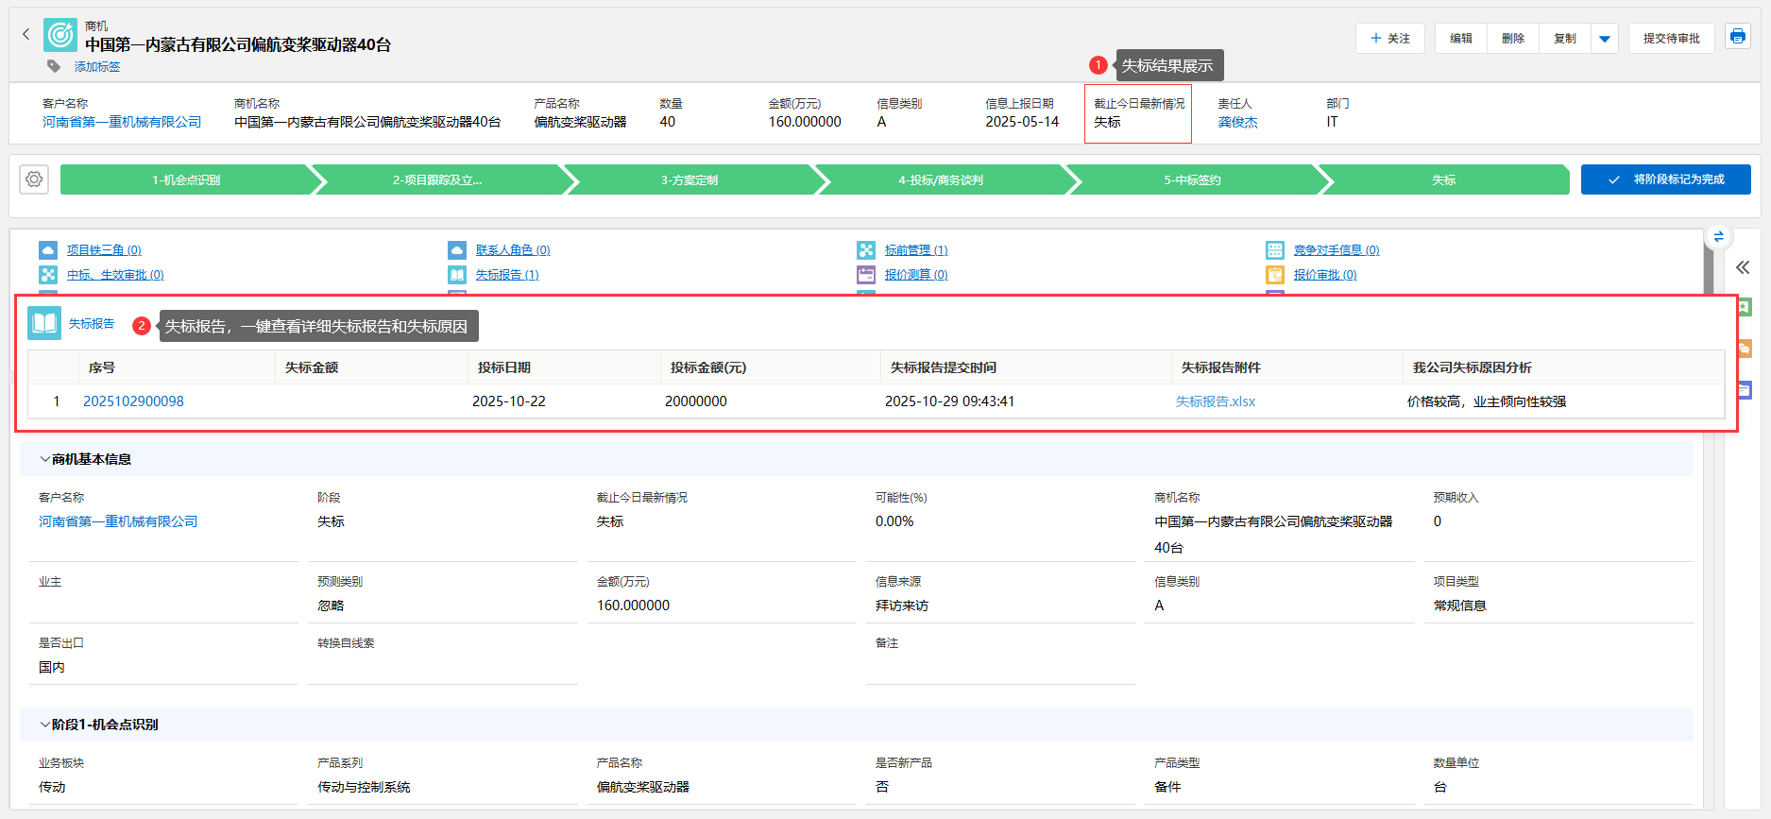The image size is (1771, 819).
Task: Open the stage settings gear icon
Action: click(x=34, y=179)
